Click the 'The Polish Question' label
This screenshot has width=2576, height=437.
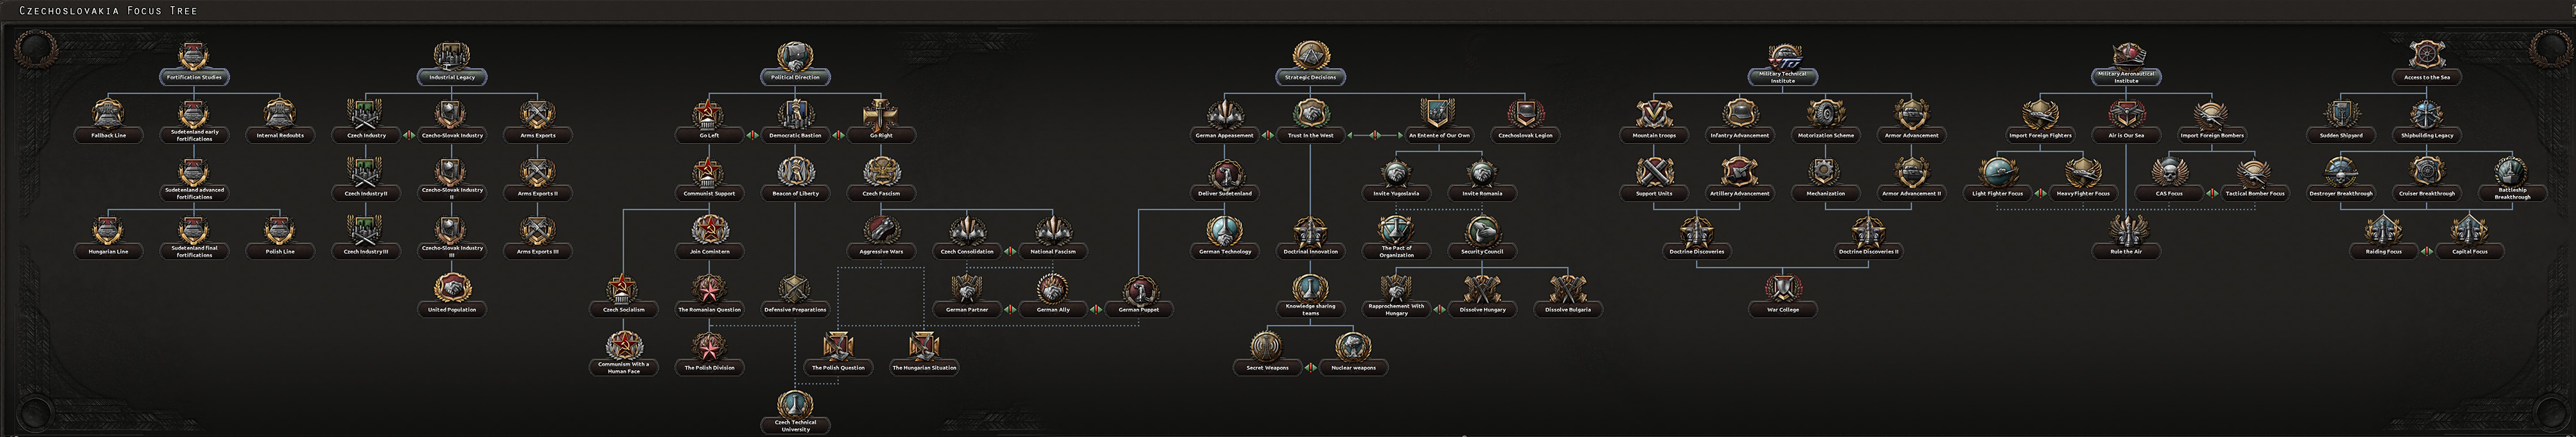[838, 367]
